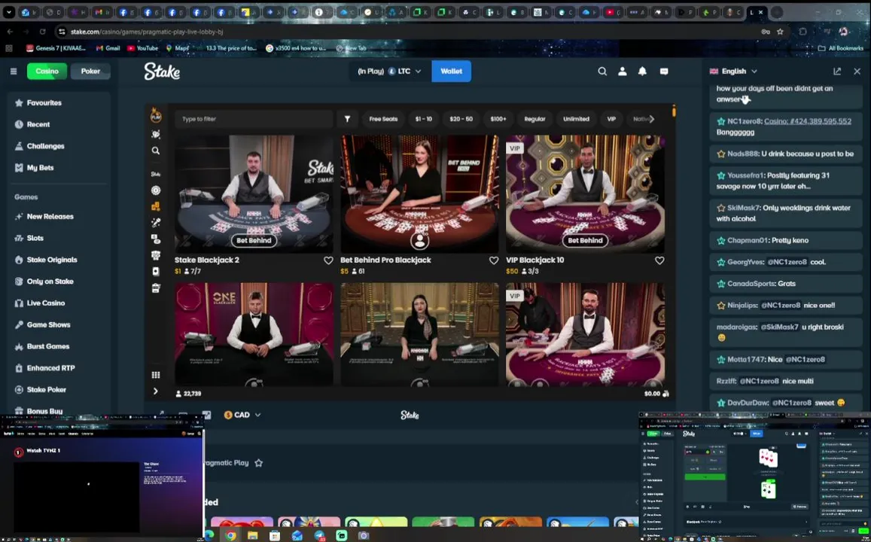Star Pragmatic Play as favourite
The image size is (871, 542).
coord(258,463)
